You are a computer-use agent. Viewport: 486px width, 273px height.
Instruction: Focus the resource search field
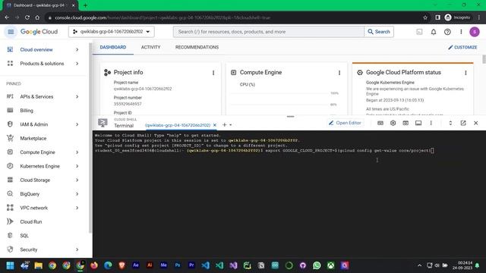pyautogui.click(x=269, y=32)
